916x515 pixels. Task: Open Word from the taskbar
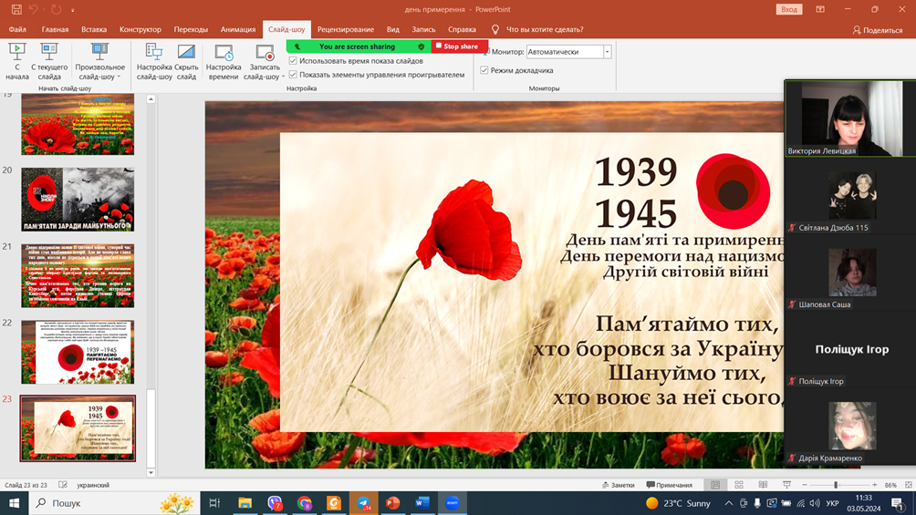(422, 503)
